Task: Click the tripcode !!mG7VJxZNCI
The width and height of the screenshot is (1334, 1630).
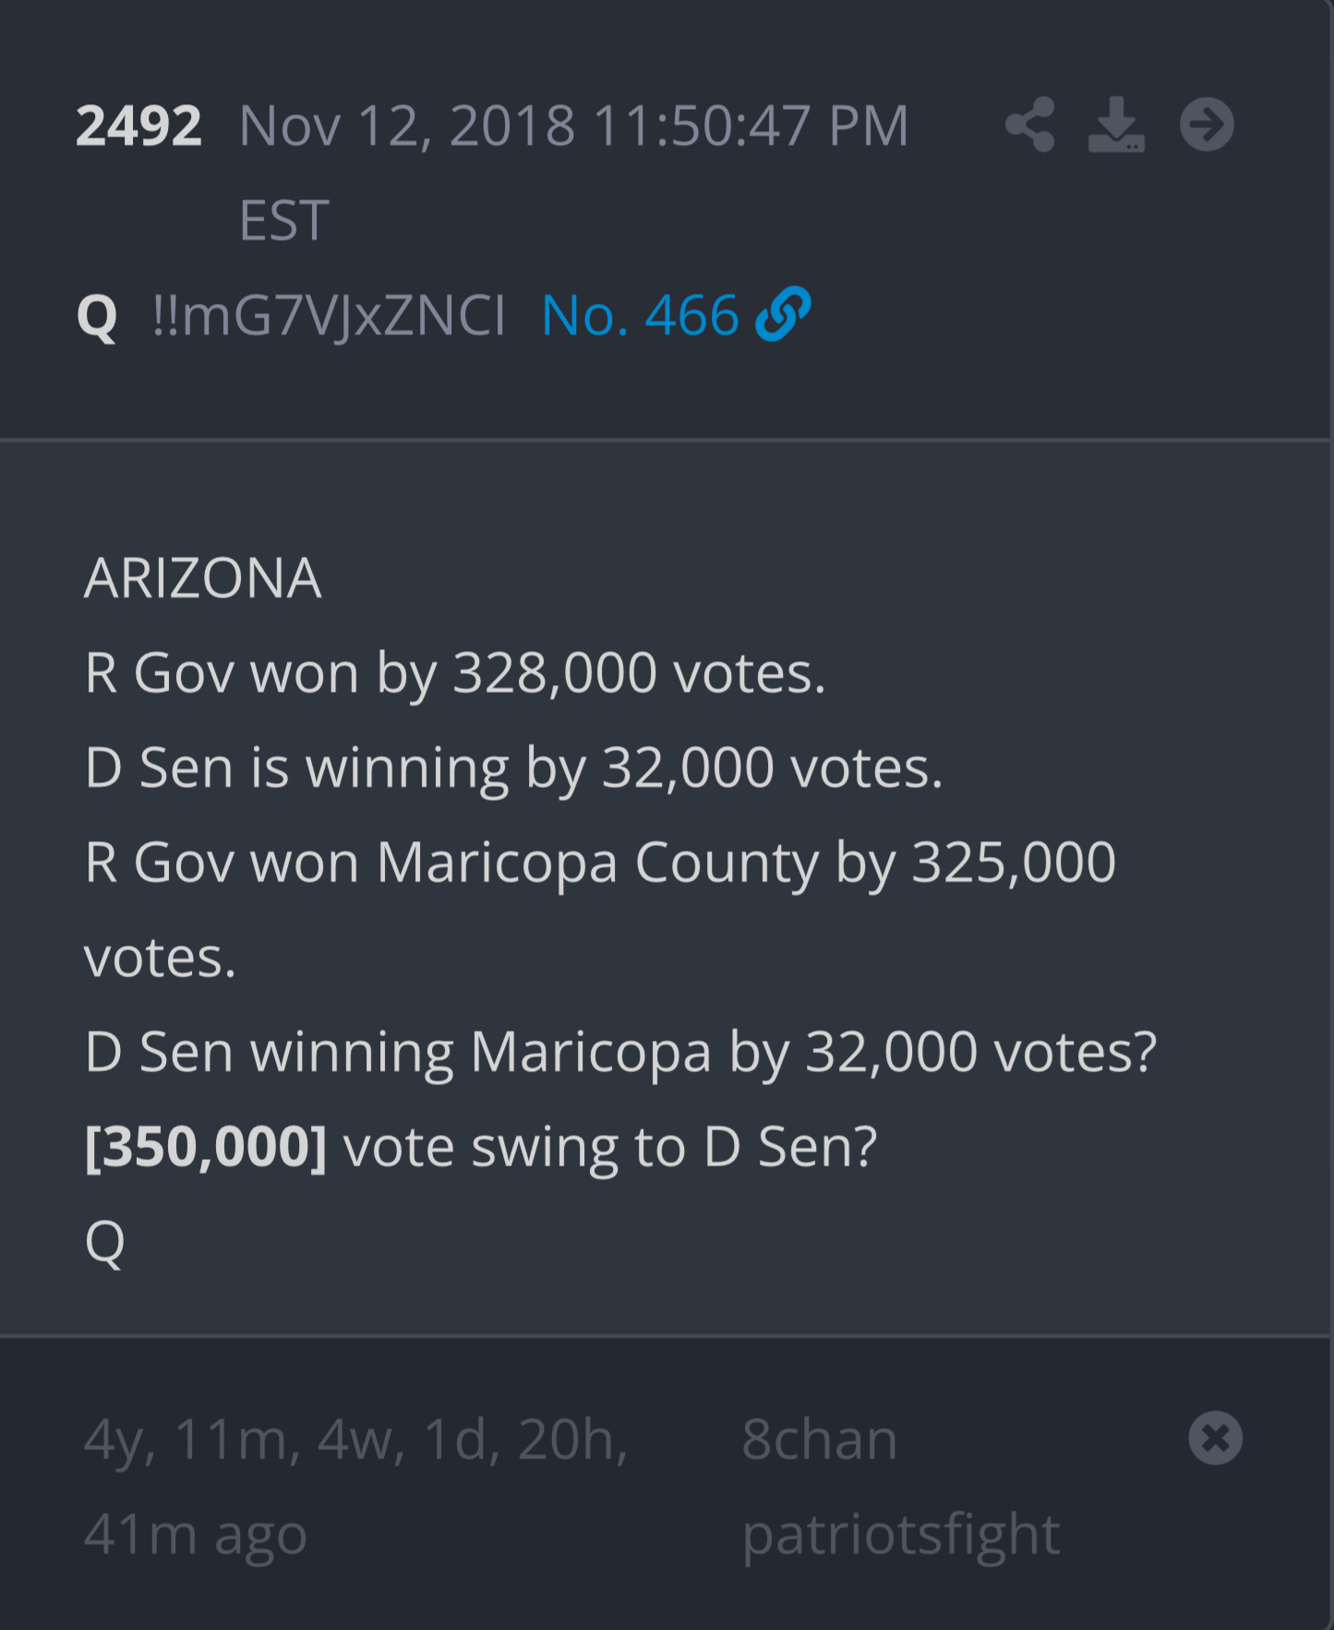Action: pyautogui.click(x=329, y=316)
